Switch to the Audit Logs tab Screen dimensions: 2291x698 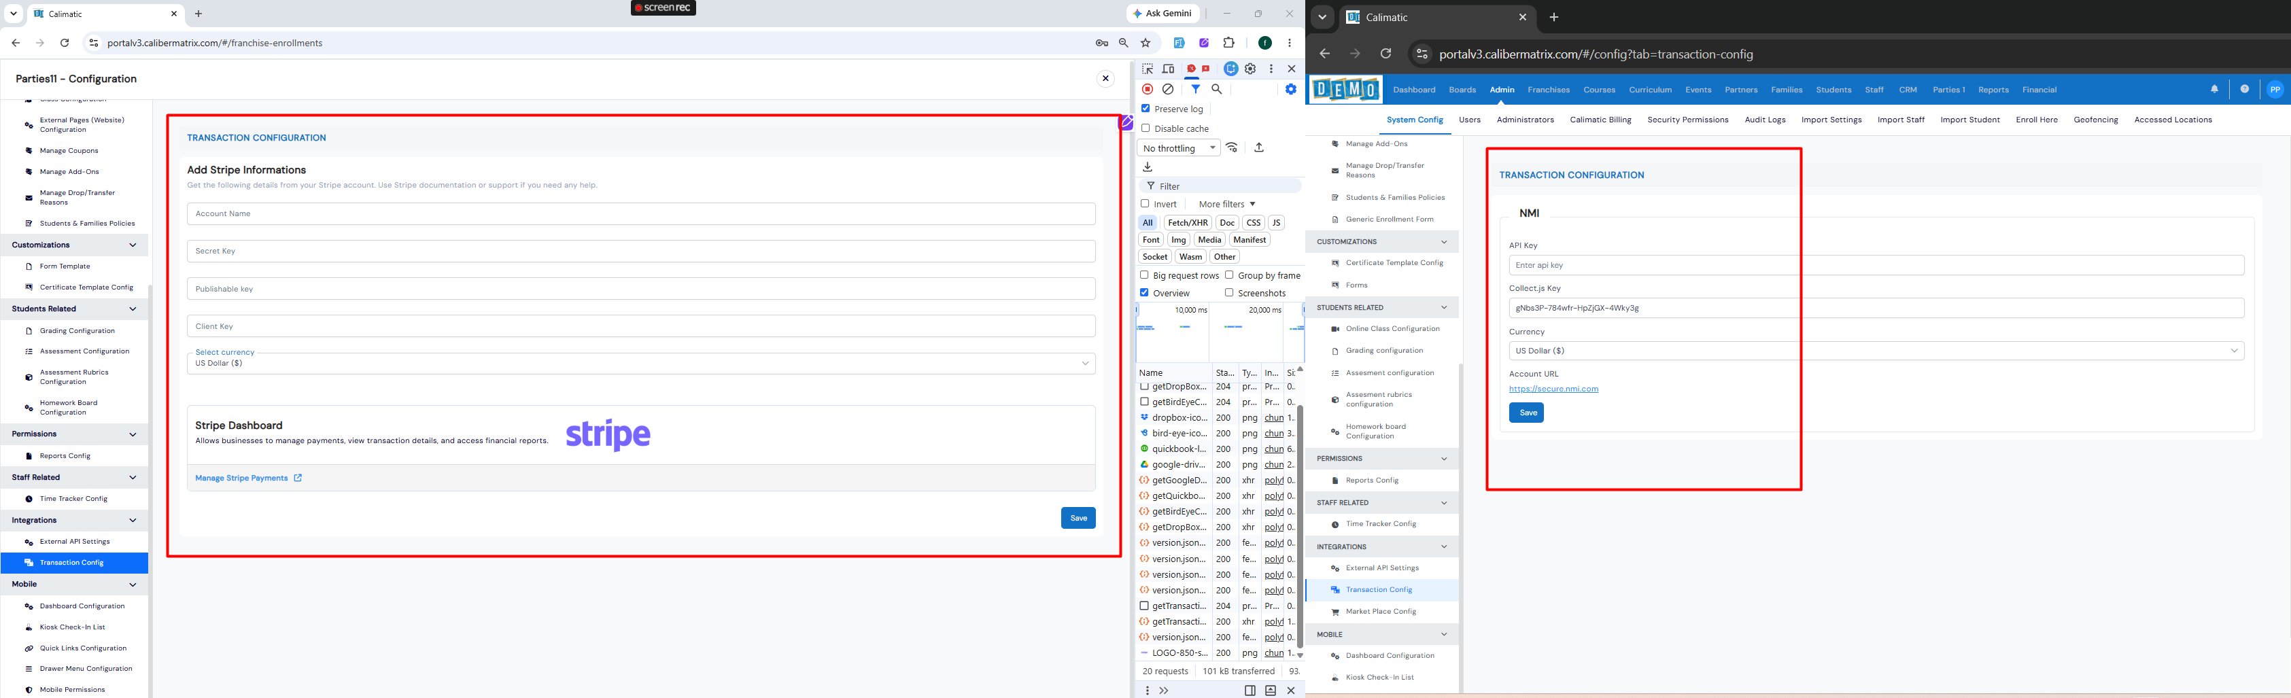tap(1765, 120)
